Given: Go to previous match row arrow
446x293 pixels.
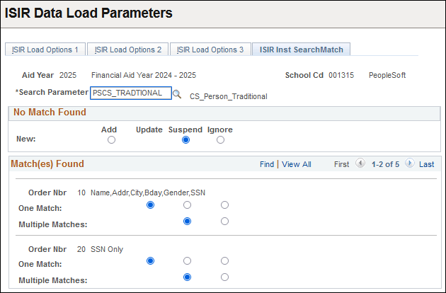Looking at the screenshot, I should [x=360, y=163].
